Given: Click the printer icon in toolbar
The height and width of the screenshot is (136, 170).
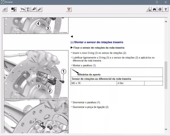Looking at the screenshot, I should pos(160,9).
